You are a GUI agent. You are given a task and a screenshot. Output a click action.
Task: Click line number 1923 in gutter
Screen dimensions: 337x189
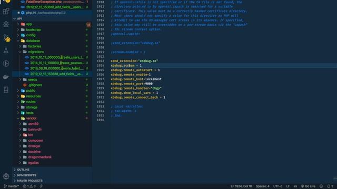[101, 61]
